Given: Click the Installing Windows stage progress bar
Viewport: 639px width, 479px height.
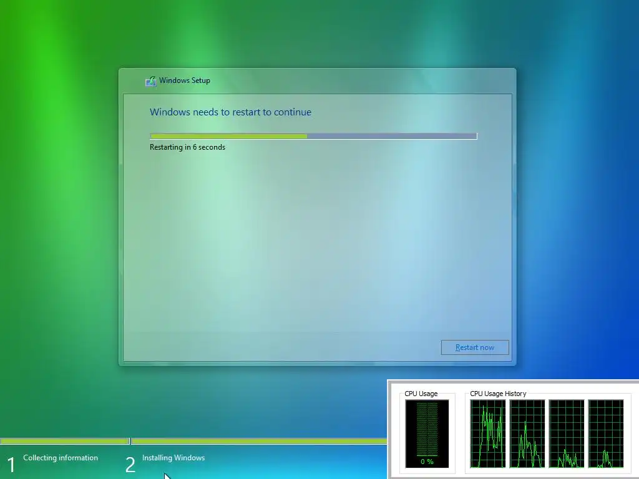Looking at the screenshot, I should (x=259, y=441).
